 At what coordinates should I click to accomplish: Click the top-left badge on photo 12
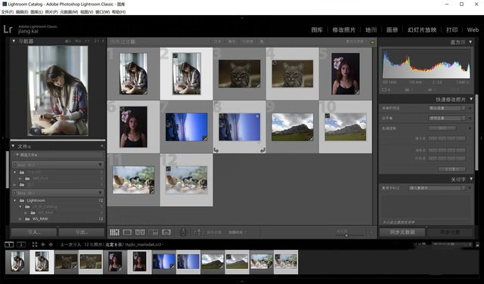pyautogui.click(x=168, y=168)
